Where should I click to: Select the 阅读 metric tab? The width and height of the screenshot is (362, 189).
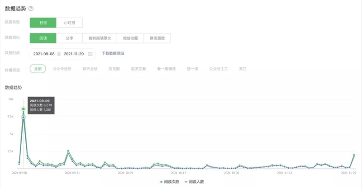(x=43, y=38)
